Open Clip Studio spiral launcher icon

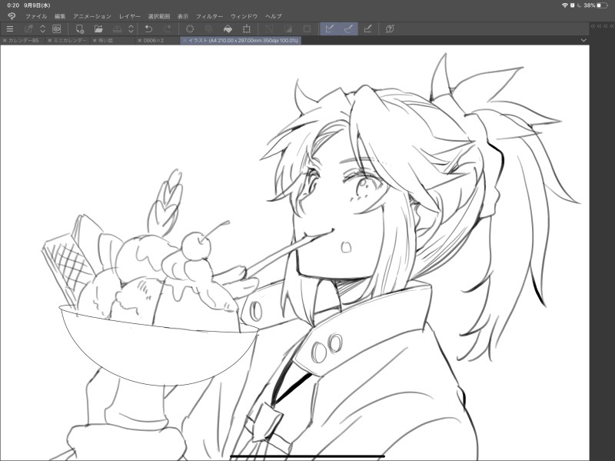[56, 28]
